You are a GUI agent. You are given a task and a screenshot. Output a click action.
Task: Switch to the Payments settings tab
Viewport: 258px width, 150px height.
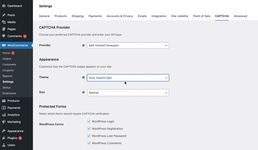pos(95,16)
